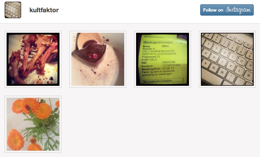This screenshot has height=157, width=260.
Task: Click the 'Follow on' text in the button
Action: tap(213, 10)
